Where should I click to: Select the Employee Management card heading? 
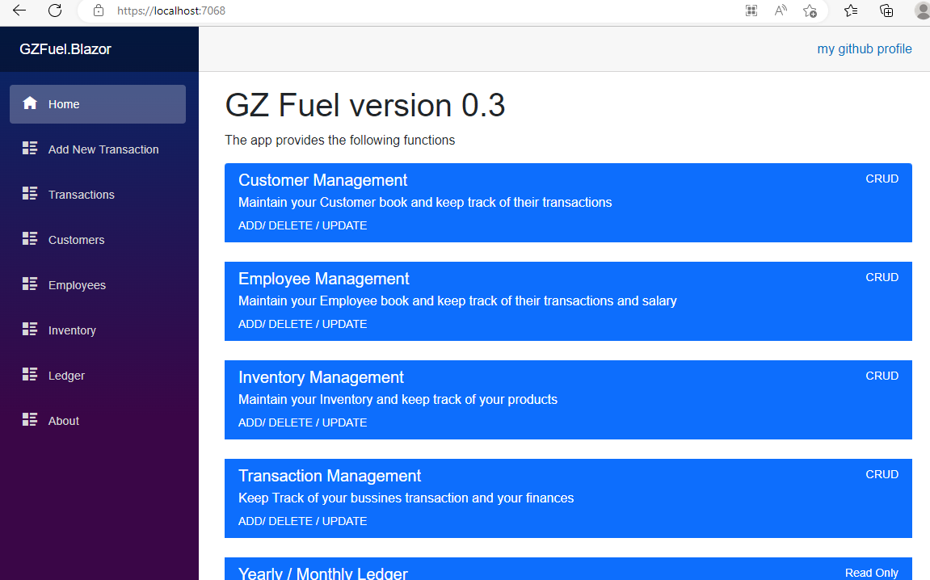click(x=324, y=279)
